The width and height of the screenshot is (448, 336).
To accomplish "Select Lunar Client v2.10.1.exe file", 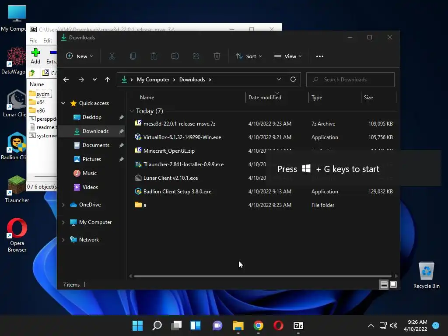I will pyautogui.click(x=171, y=178).
